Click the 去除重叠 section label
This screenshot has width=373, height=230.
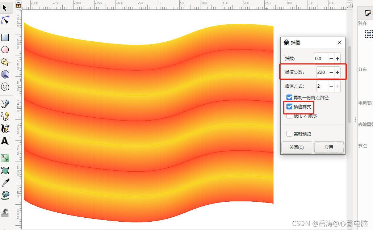(366, 124)
